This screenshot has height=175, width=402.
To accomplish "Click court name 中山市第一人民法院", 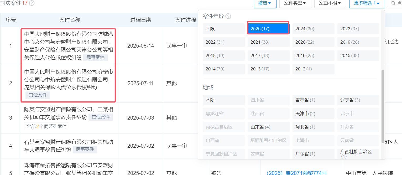I will click(369, 173).
